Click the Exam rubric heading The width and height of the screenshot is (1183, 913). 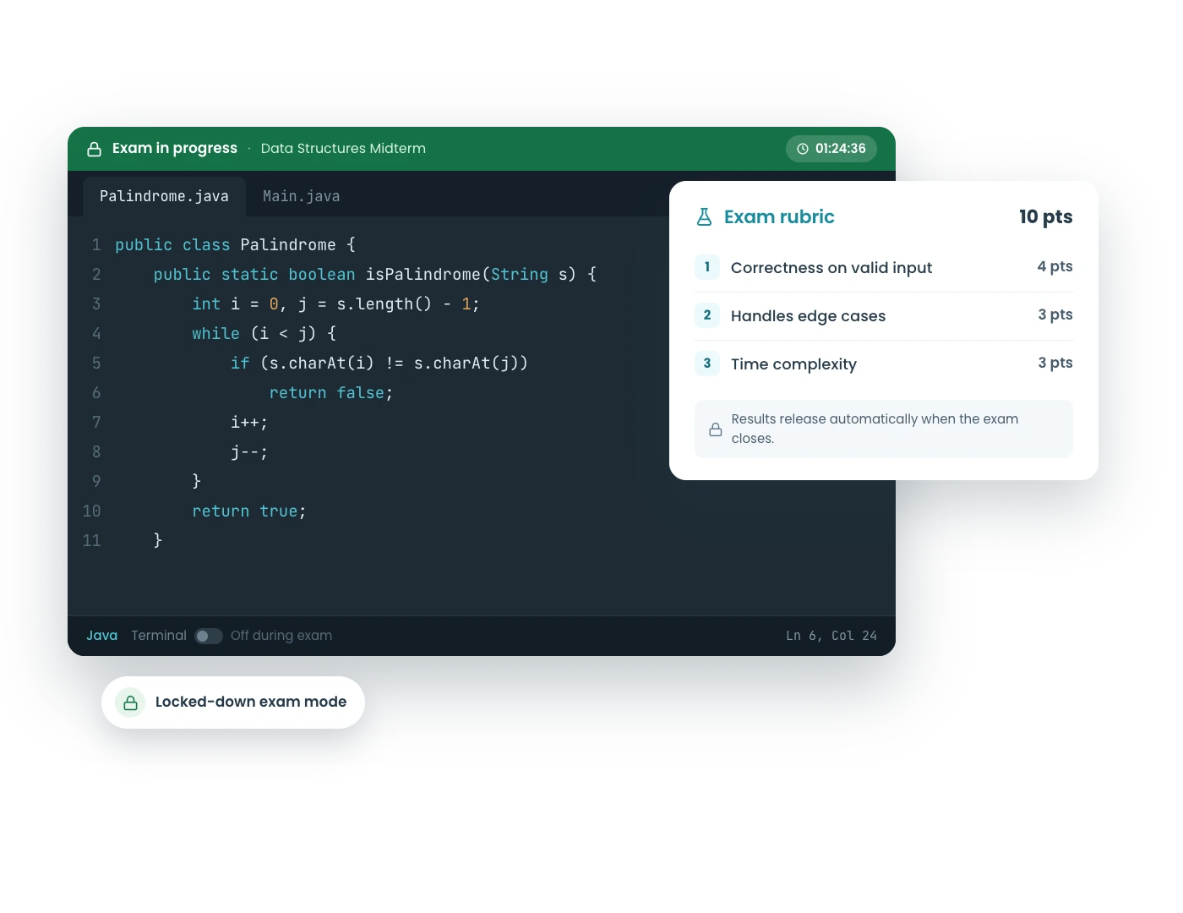[779, 217]
